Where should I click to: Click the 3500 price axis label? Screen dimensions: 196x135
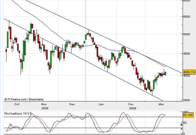(186, 100)
